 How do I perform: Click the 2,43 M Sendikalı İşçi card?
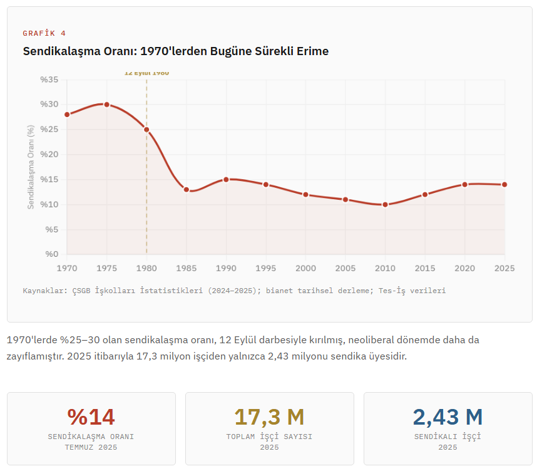pyautogui.click(x=447, y=428)
